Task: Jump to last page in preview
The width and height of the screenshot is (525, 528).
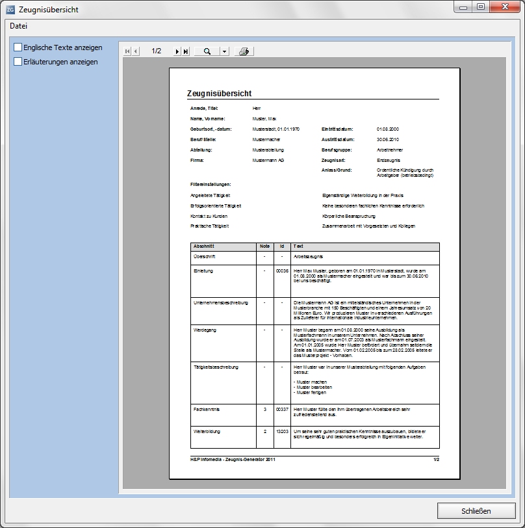Action: point(185,51)
